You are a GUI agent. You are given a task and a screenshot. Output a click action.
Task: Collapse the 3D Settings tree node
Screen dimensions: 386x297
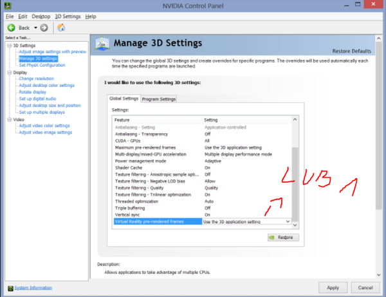point(10,46)
